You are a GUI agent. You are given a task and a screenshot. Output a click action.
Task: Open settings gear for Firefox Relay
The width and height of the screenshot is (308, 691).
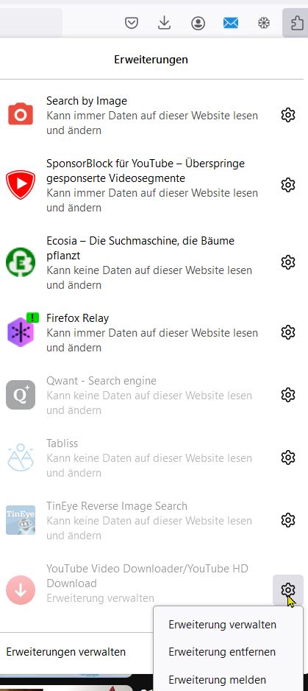(287, 332)
